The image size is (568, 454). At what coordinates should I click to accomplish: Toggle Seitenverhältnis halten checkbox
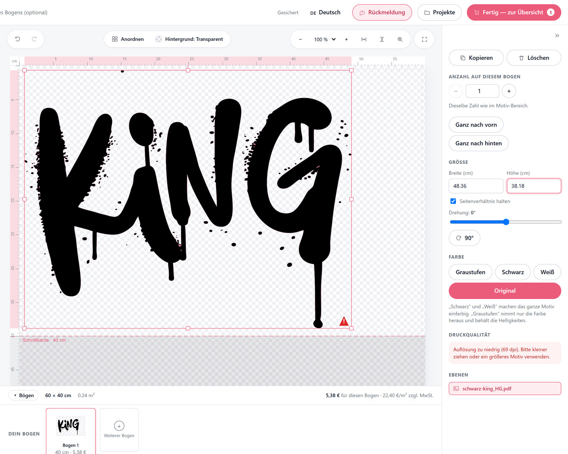point(453,201)
